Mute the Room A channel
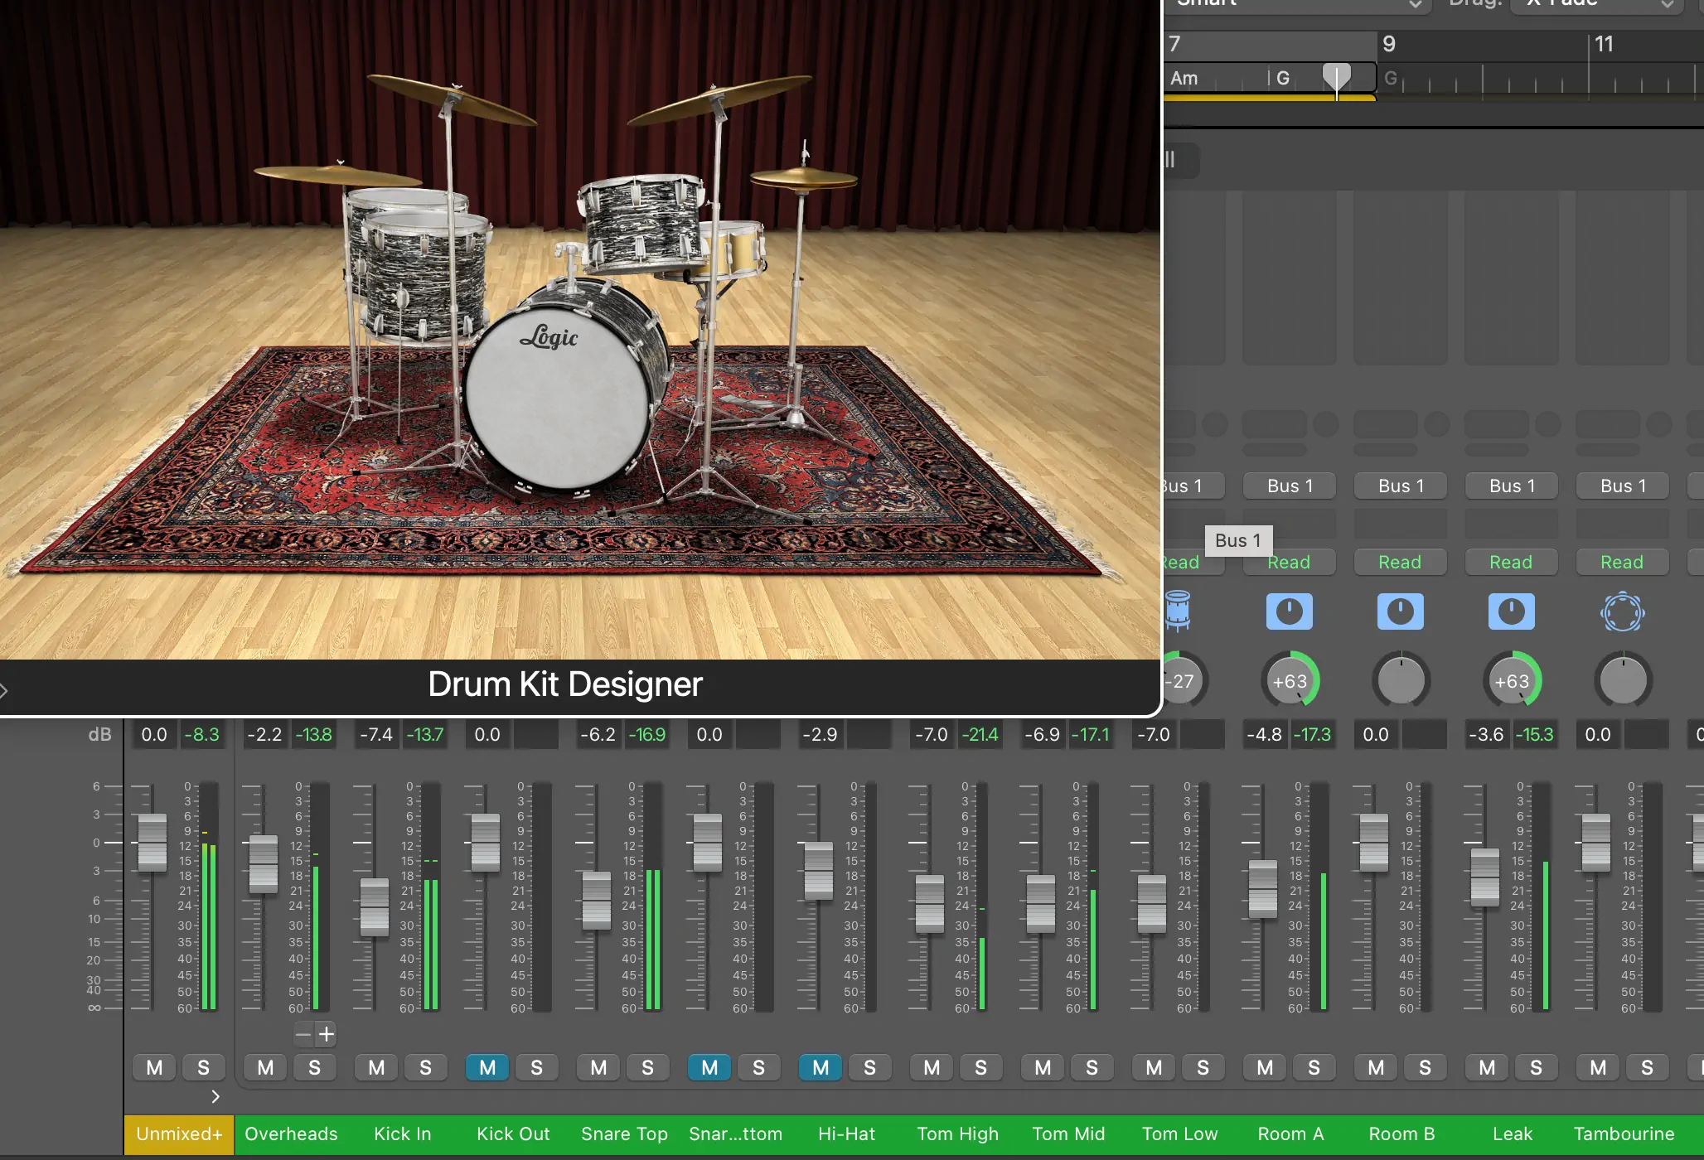 [x=1265, y=1067]
